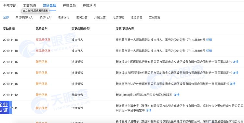Image resolution: width=244 pixels, height=123 pixels.
Task: Click the 风险级别 column header
Action: [x=42, y=29]
